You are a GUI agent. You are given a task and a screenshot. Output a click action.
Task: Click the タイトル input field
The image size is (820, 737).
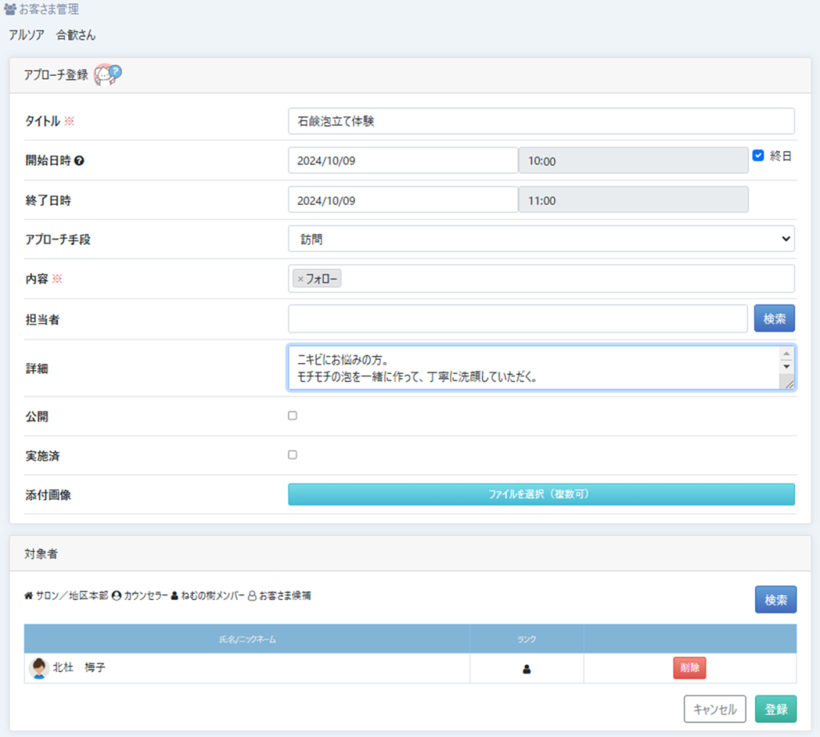tap(541, 122)
